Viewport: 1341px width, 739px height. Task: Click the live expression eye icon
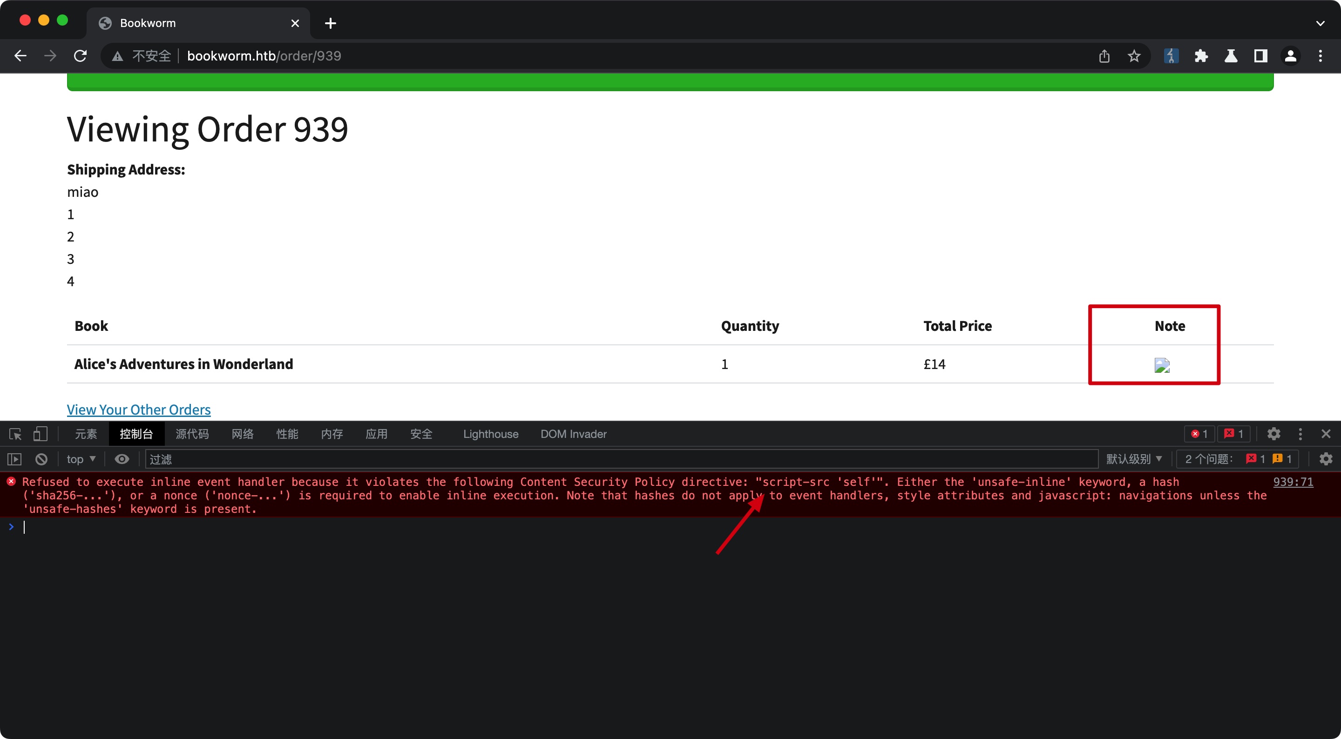click(122, 458)
